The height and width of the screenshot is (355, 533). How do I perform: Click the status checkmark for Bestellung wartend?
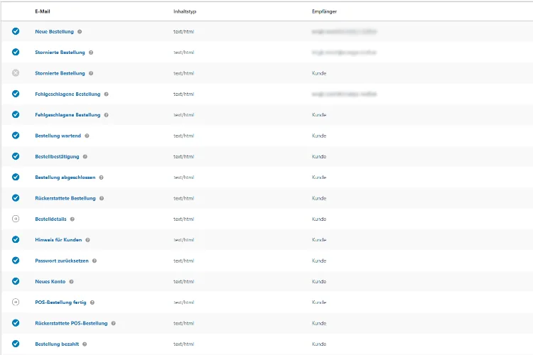pyautogui.click(x=16, y=135)
